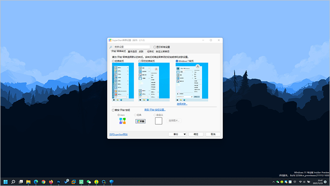Click the network icon in system tray
Viewport: 330px width, 186px height.
tap(300, 182)
